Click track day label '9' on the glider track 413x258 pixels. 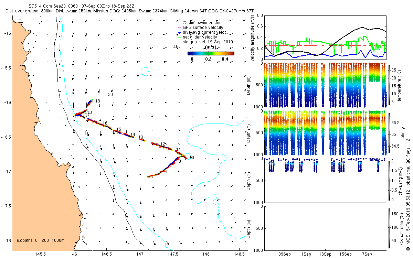[180, 161]
